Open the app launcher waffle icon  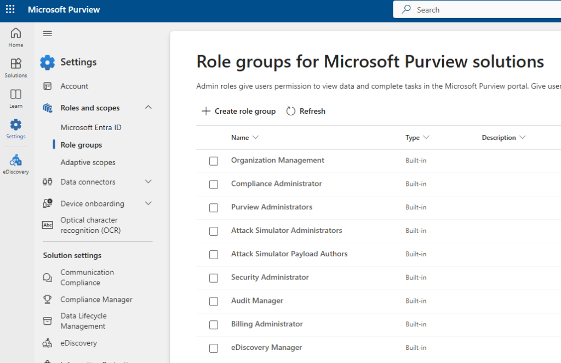click(x=10, y=9)
